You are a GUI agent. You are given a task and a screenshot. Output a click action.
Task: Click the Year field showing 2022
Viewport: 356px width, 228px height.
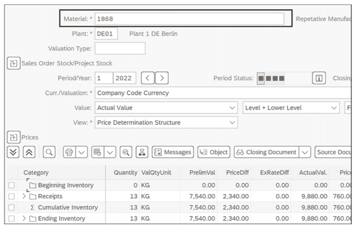coord(125,78)
